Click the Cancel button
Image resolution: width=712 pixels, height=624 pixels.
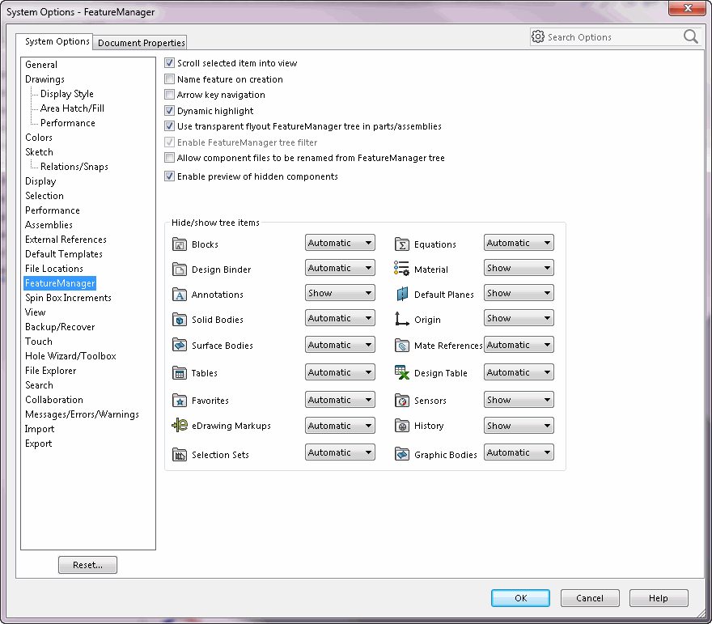point(590,598)
